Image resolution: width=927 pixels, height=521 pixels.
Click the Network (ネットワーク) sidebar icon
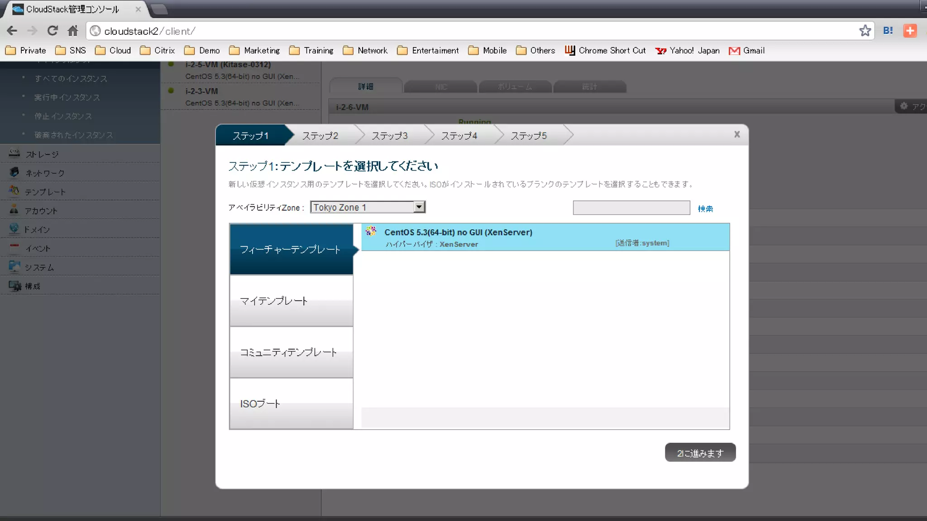(14, 172)
